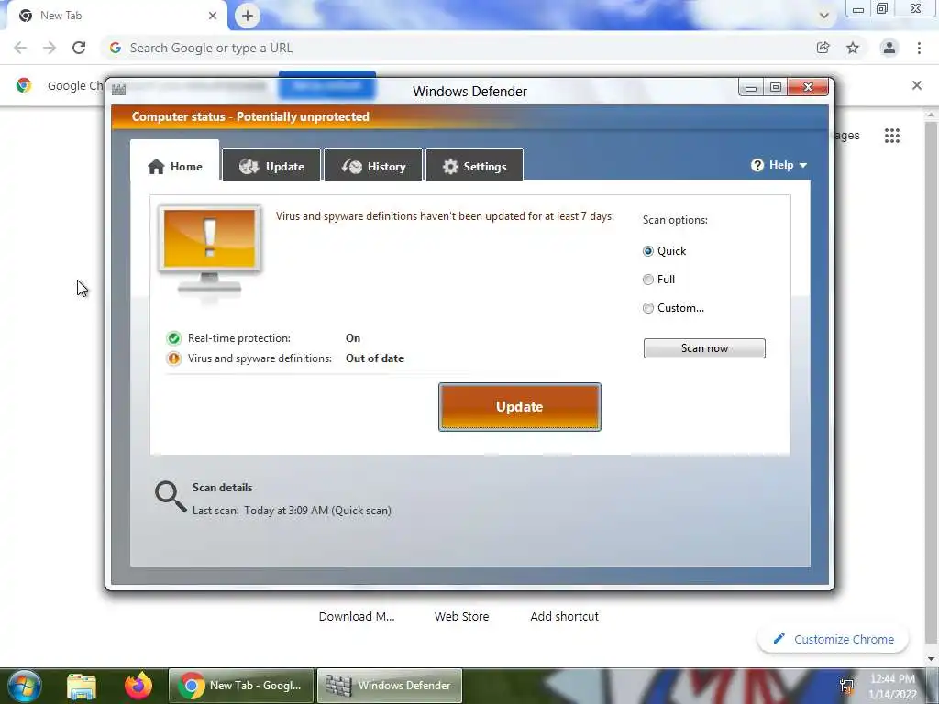Bookmark this tab with star icon
Image resolution: width=939 pixels, height=704 pixels.
853,48
